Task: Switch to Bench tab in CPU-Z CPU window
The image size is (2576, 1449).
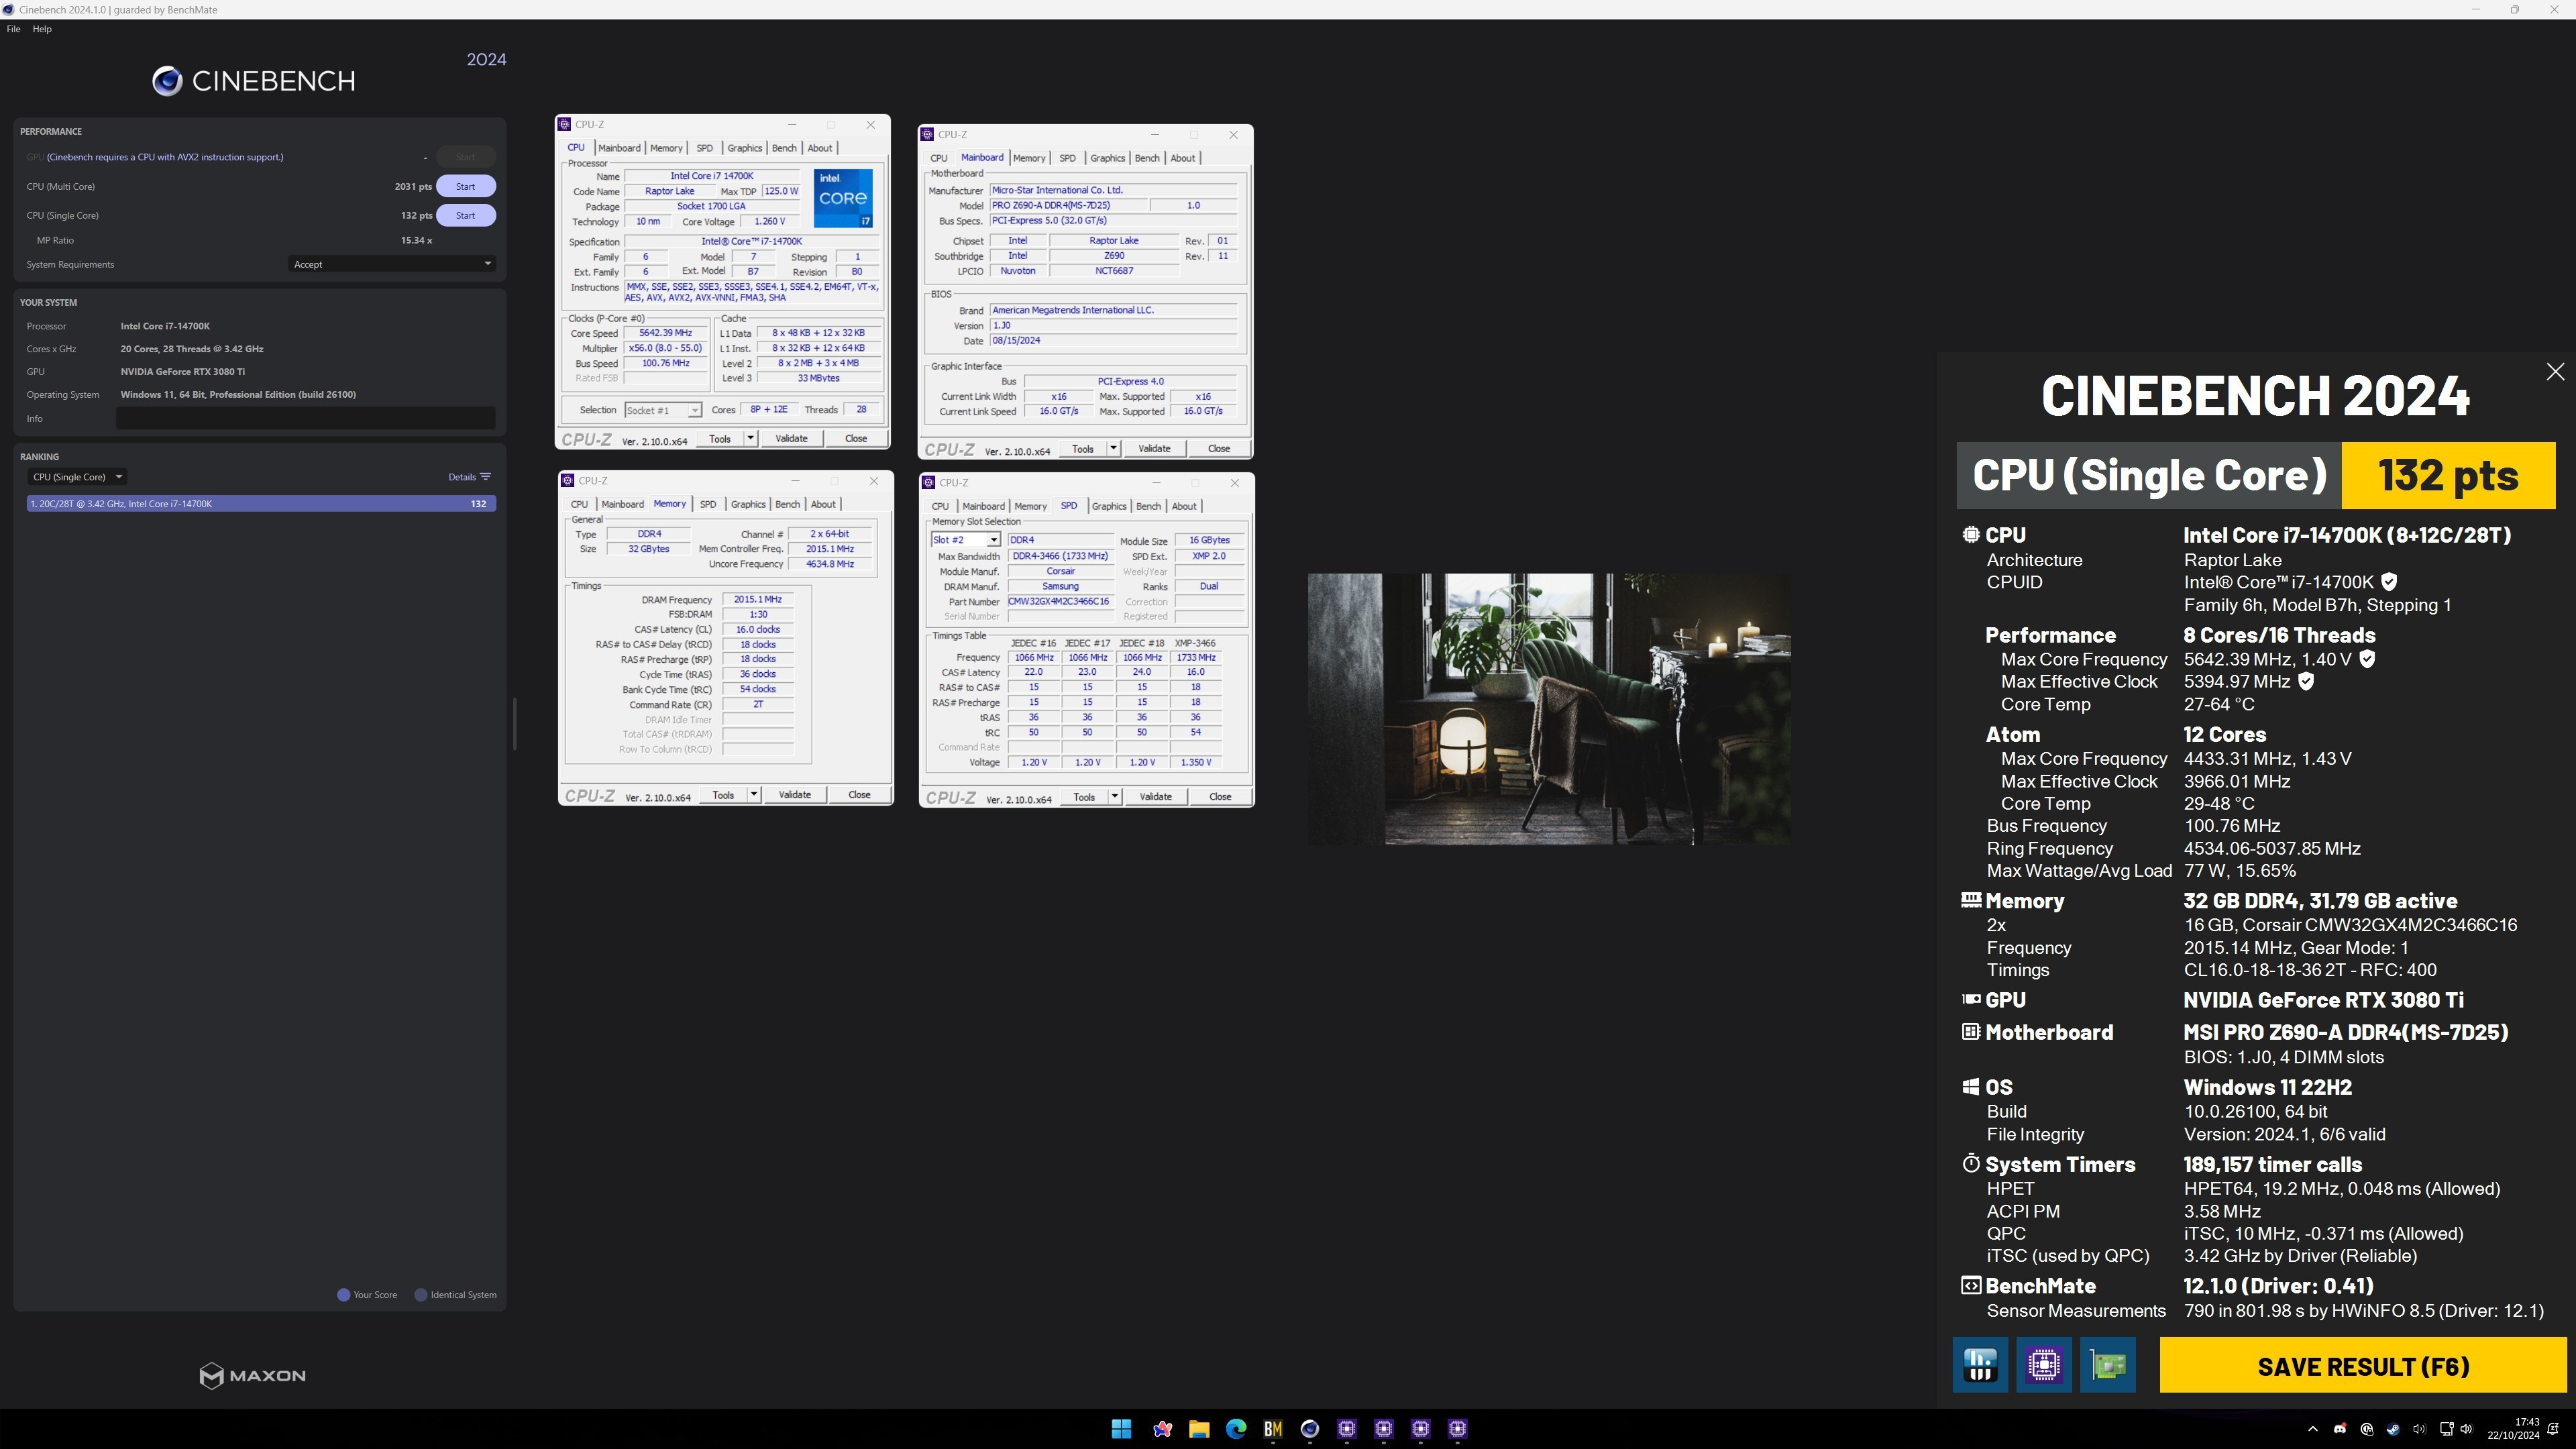Action: pyautogui.click(x=784, y=148)
